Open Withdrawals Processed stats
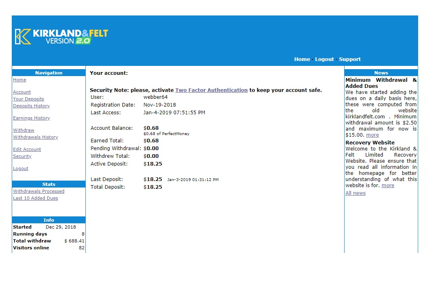 click(39, 192)
